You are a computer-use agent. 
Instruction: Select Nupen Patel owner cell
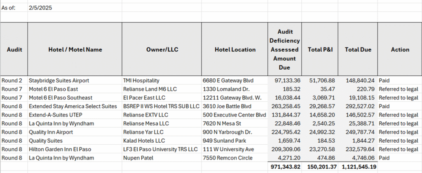(162, 158)
